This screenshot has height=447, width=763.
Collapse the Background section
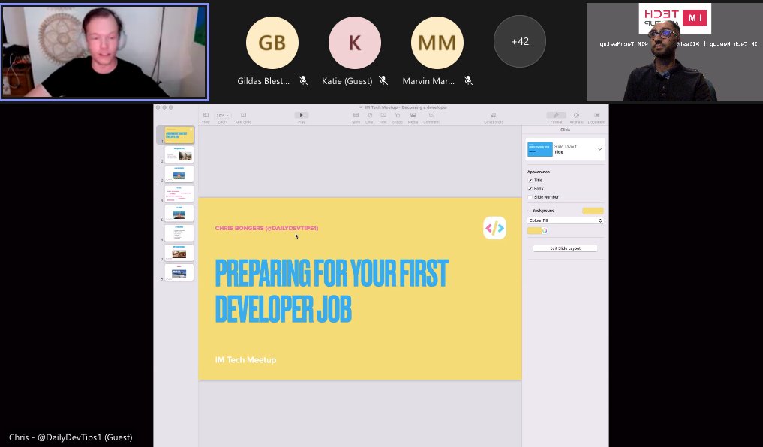(528, 209)
